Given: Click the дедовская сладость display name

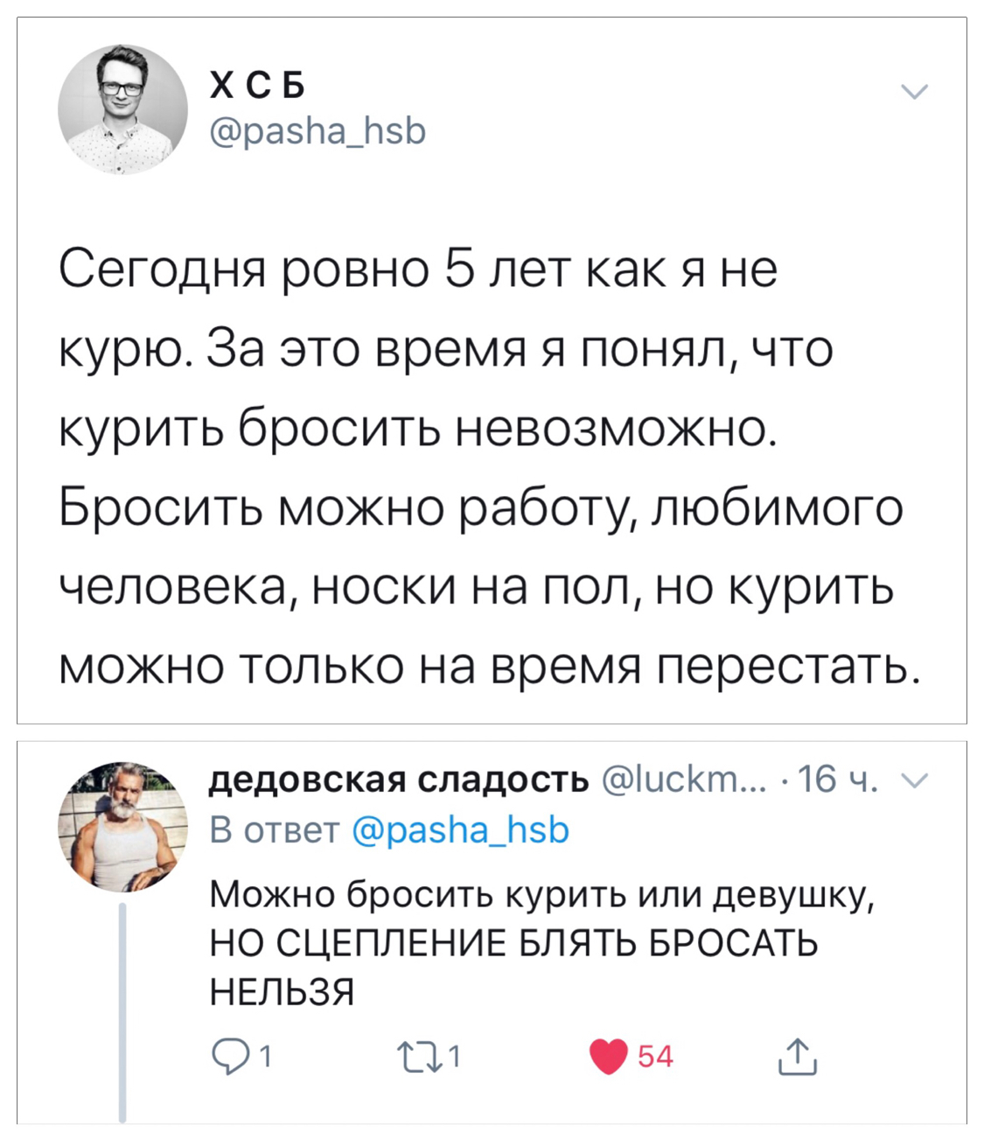Looking at the screenshot, I should 400,779.
